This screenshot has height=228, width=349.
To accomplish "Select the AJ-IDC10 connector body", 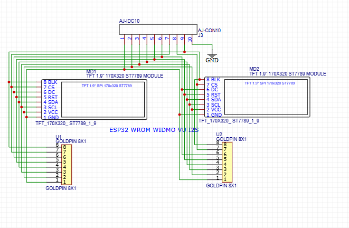I will click(x=158, y=30).
